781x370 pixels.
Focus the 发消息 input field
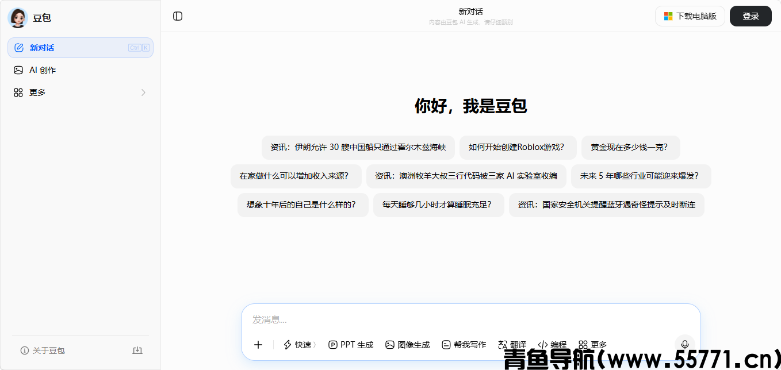coord(470,319)
